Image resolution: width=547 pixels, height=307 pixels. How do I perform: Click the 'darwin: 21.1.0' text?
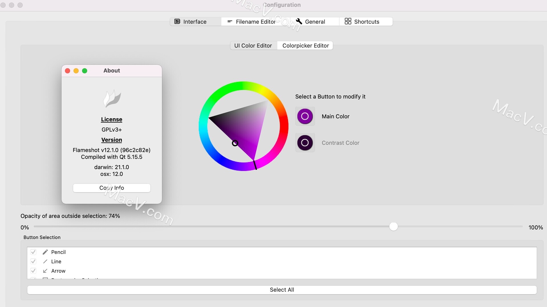click(x=112, y=167)
